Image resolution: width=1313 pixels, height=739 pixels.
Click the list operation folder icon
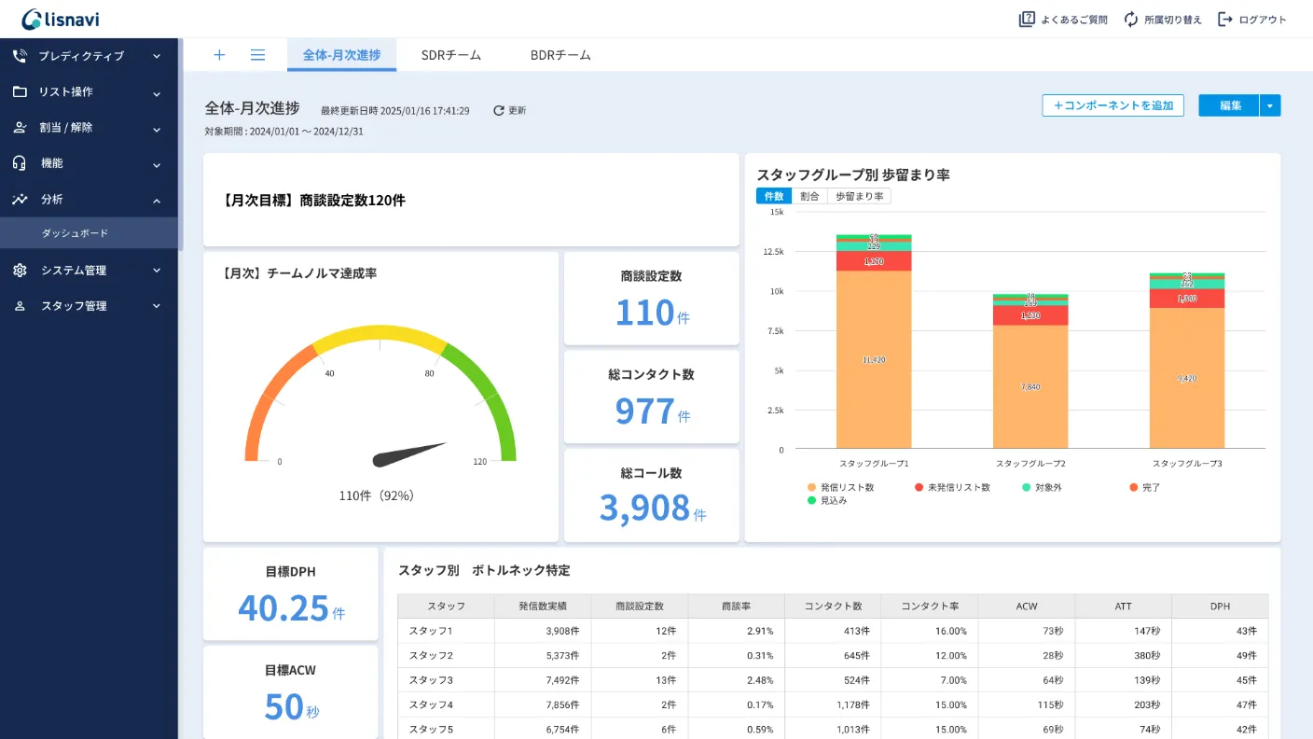click(20, 91)
